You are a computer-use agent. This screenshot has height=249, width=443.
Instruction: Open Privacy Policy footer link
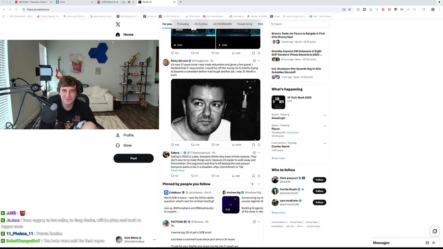tap(296, 222)
